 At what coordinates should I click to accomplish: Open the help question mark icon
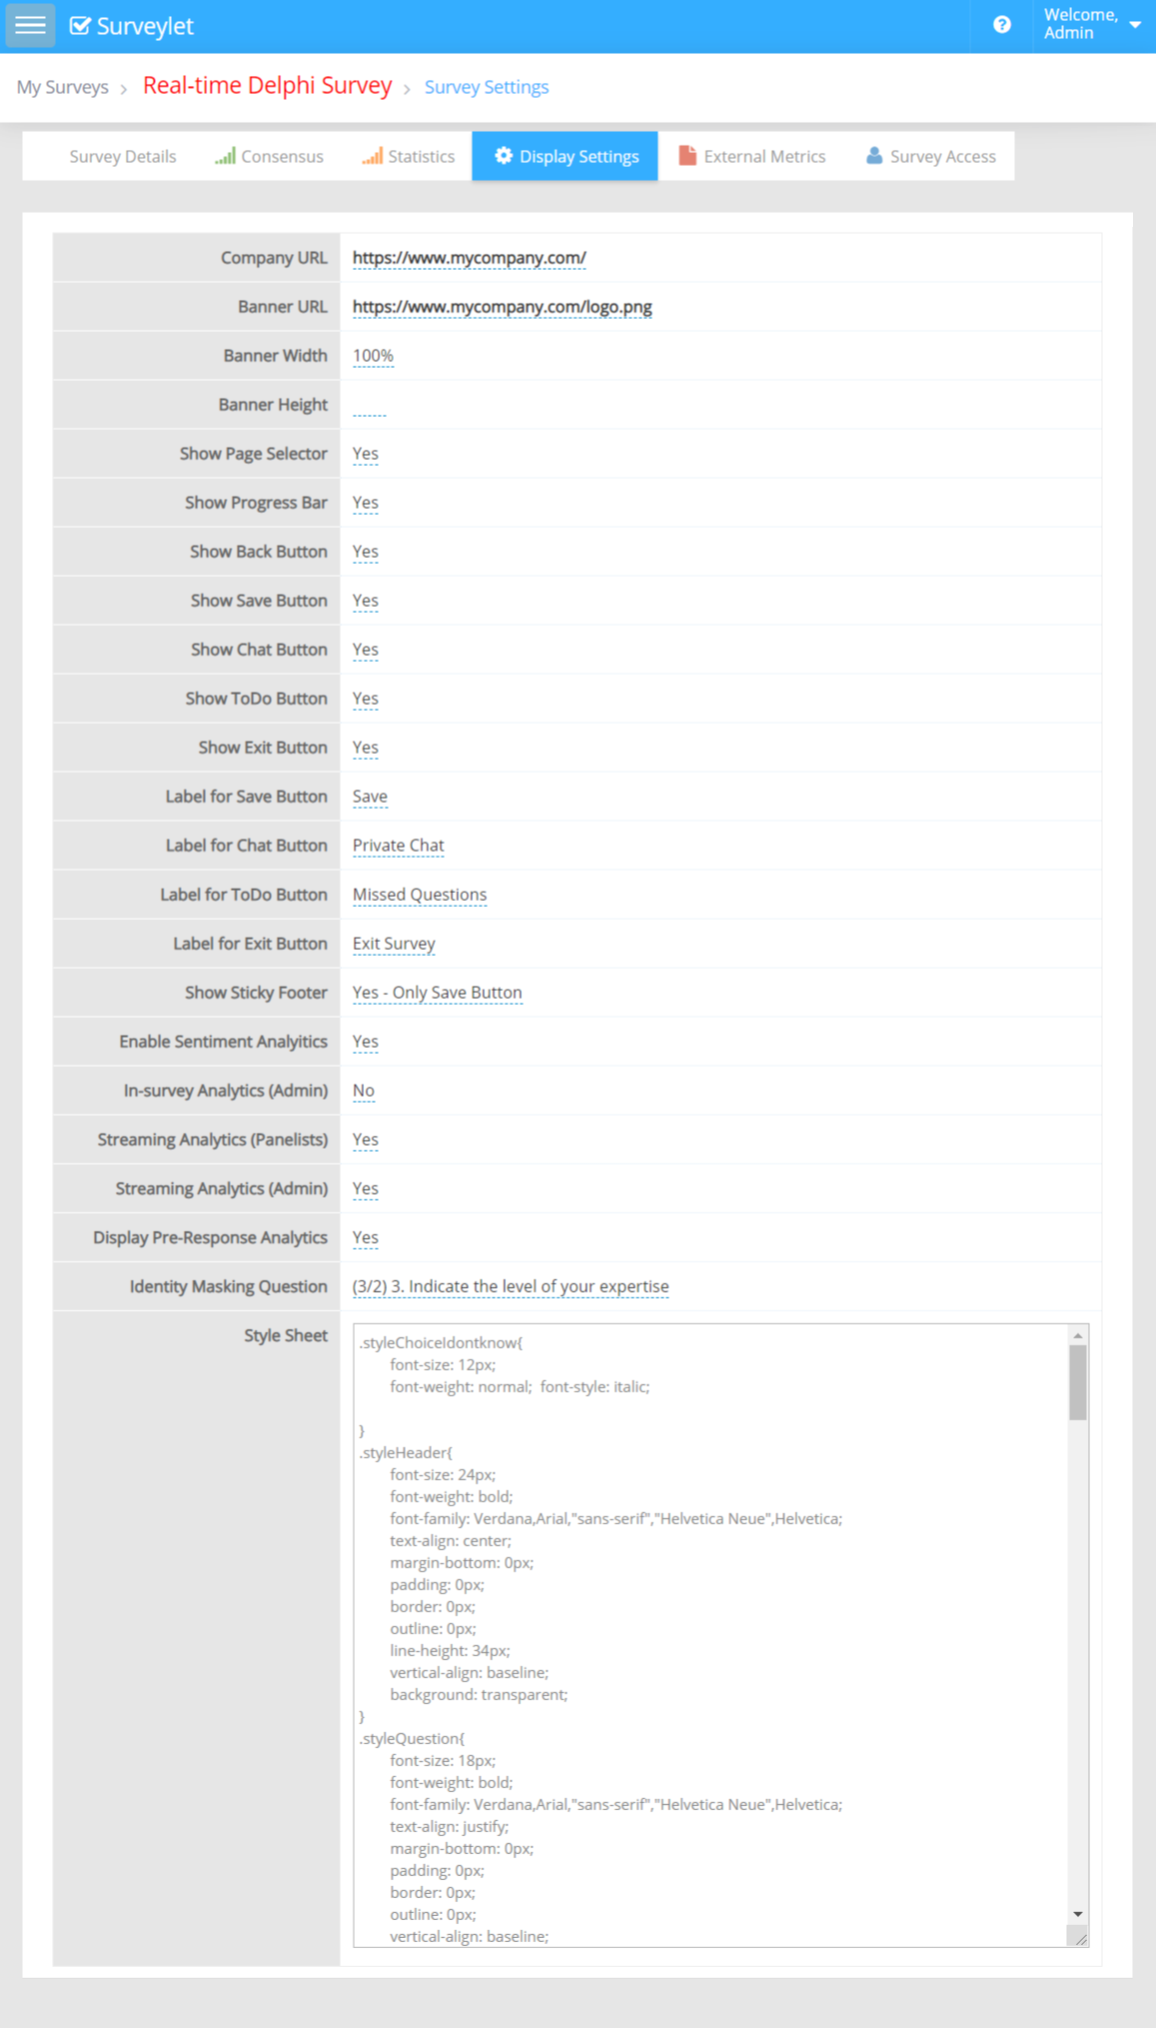[x=1001, y=25]
